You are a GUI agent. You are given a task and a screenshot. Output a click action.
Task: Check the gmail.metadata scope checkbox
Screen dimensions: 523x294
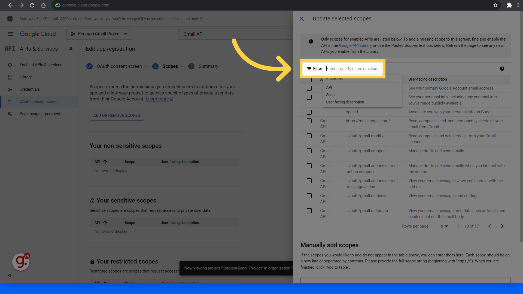309,211
